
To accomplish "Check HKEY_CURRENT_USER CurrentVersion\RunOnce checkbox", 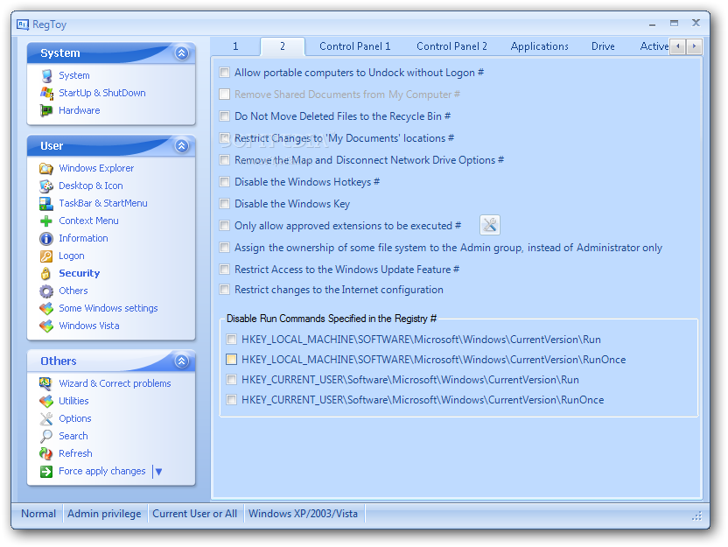I will pos(231,400).
